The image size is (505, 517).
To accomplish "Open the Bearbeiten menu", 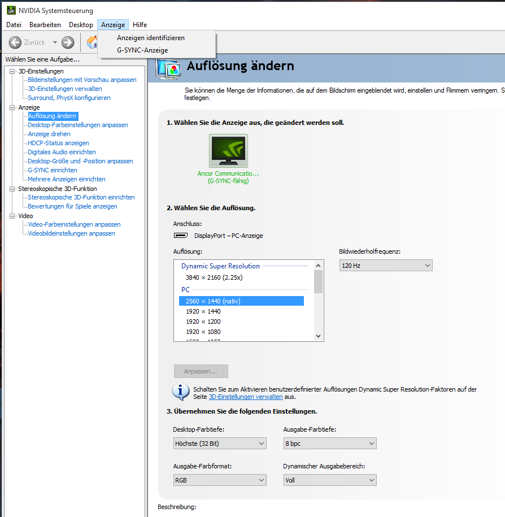I will pos(45,25).
